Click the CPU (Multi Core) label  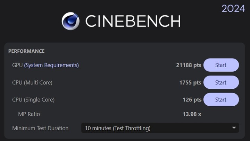point(32,82)
